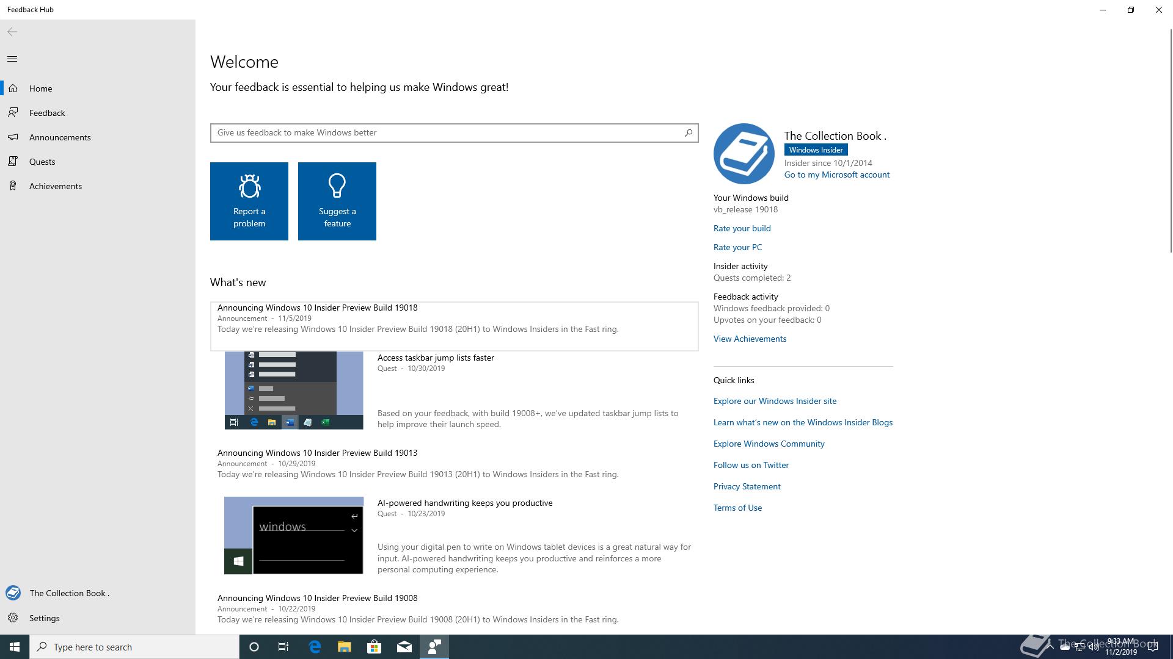The width and height of the screenshot is (1173, 659).
Task: Open the Home navigation item
Action: [98, 88]
